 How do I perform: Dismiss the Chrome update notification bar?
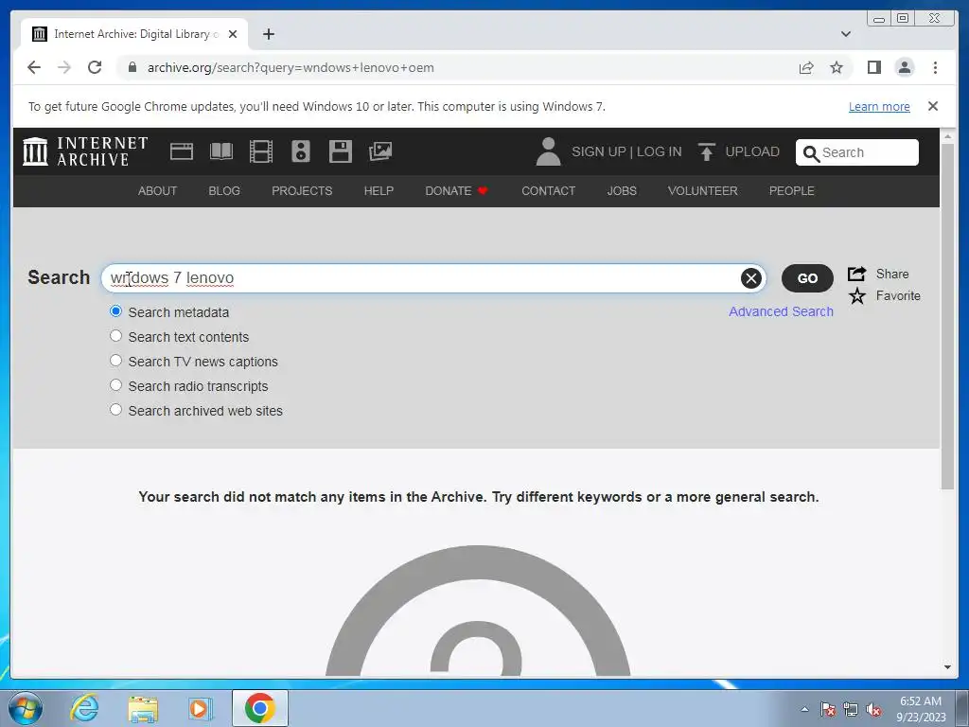(933, 106)
